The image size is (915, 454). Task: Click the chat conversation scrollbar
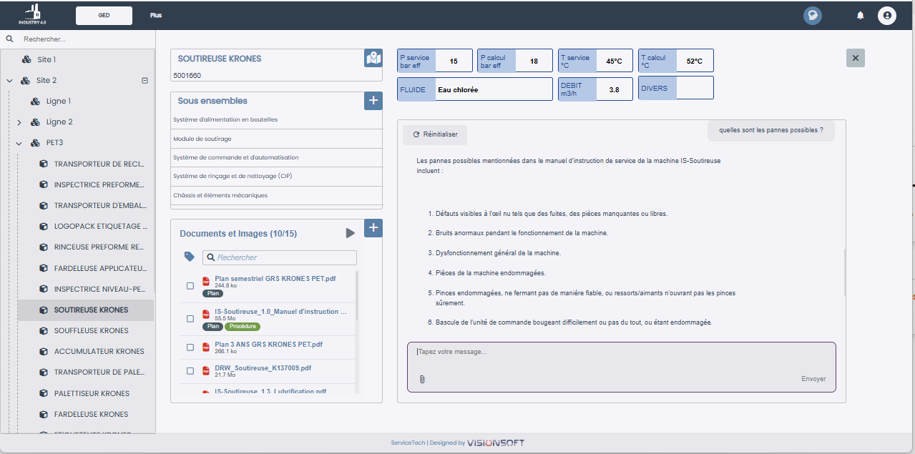click(844, 272)
